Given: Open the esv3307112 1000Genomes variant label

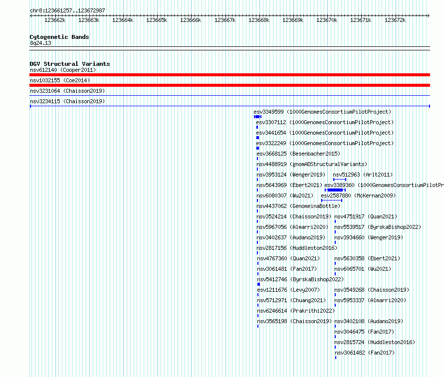Looking at the screenshot, I should pyautogui.click(x=325, y=122).
